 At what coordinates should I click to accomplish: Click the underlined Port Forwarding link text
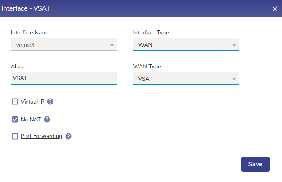coord(42,136)
